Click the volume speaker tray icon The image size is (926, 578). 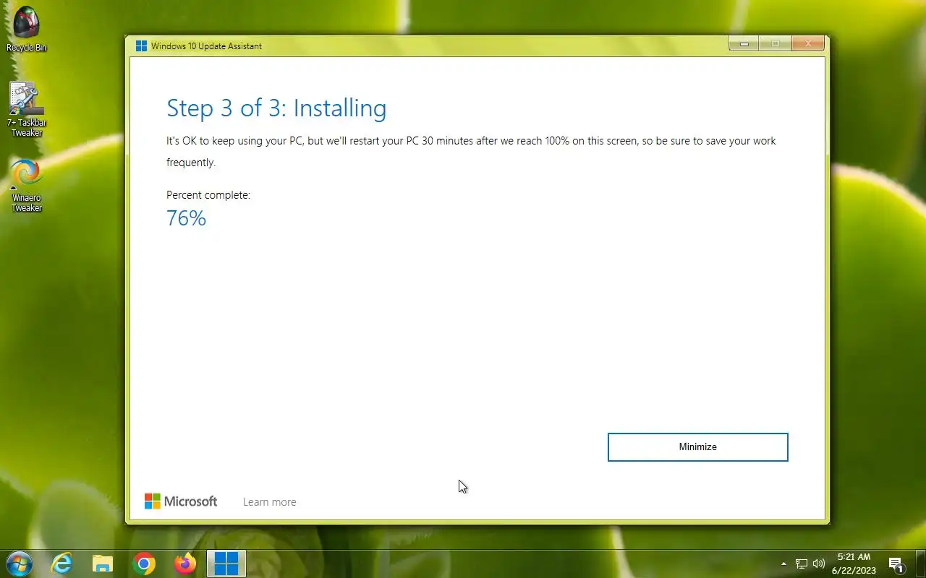[819, 564]
